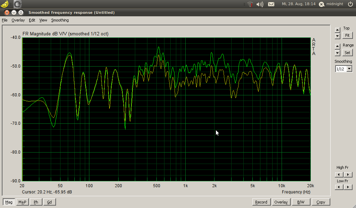The width and height of the screenshot is (356, 208).
Task: Click the FR Magnitude graph title
Action: (65, 34)
